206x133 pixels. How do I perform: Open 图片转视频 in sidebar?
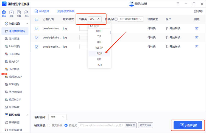[13, 92]
